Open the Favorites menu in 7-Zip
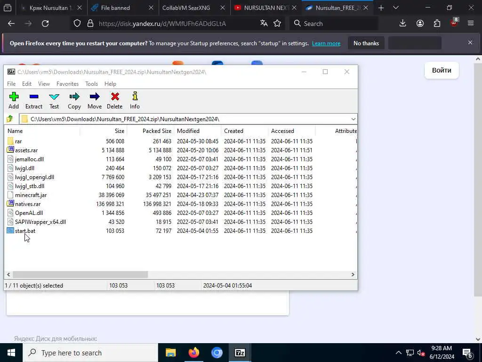The width and height of the screenshot is (482, 362). coord(67,84)
